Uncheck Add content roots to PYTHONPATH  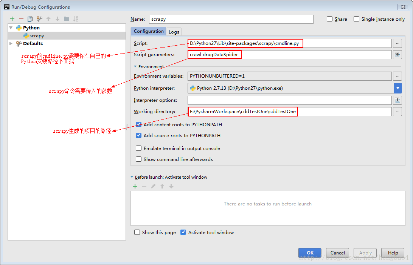tap(138, 124)
